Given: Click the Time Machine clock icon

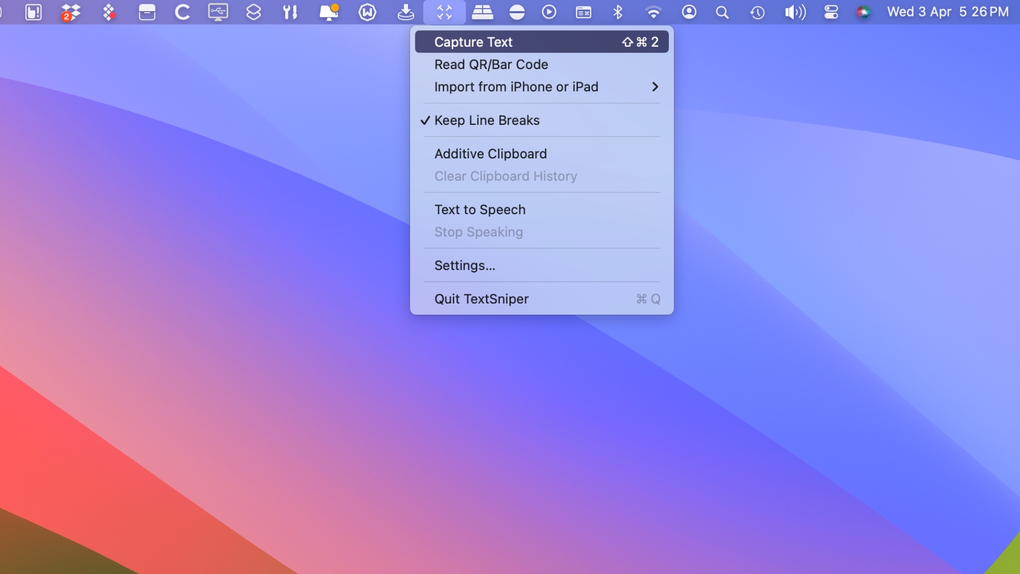Looking at the screenshot, I should tap(757, 12).
